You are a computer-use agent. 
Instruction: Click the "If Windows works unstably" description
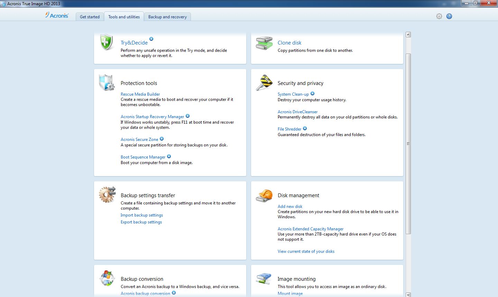pos(177,125)
